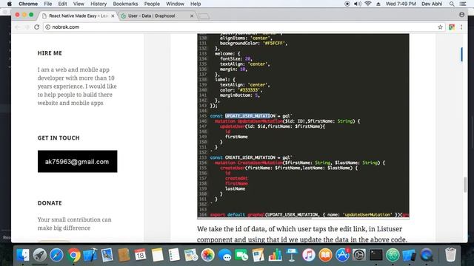Screen dimensions: 474x266
Task: Open the People menu
Action: [152, 4]
